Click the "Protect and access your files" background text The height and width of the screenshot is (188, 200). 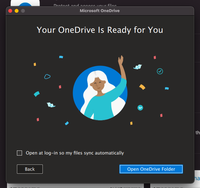click(85, 5)
